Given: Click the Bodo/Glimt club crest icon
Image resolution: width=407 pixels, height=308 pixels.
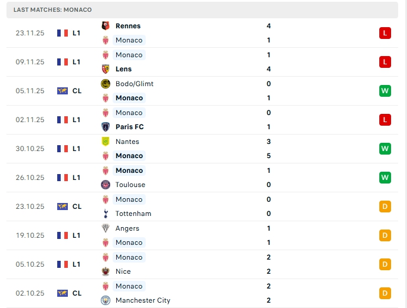Looking at the screenshot, I should click(106, 84).
